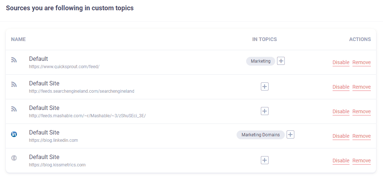Remove the mashable feed source
Screen dimensions: 383x177
click(362, 112)
